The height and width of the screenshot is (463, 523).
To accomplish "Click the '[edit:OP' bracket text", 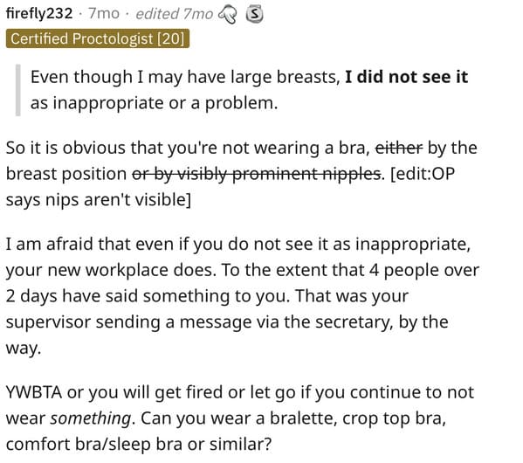I will 423,174.
